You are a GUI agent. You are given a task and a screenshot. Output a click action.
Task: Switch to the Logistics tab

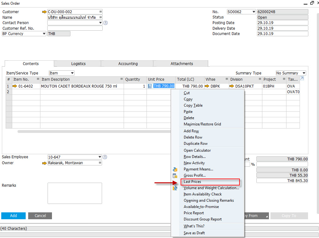[78, 63]
